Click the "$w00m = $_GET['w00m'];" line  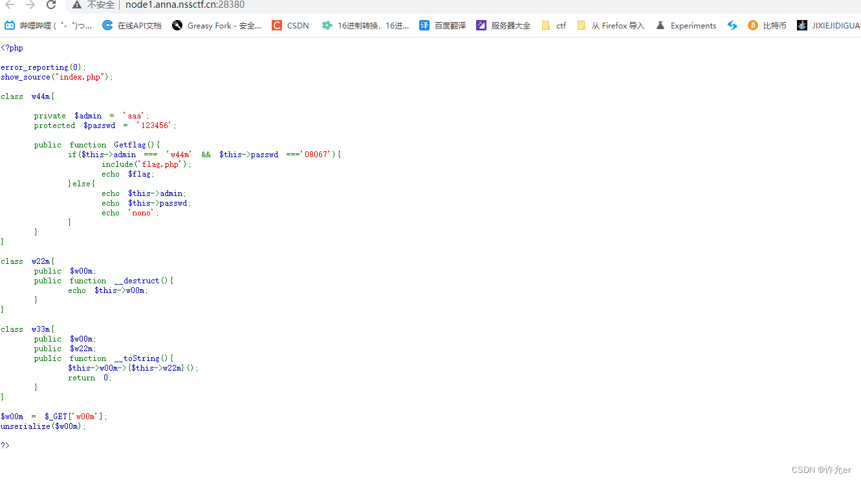click(54, 417)
